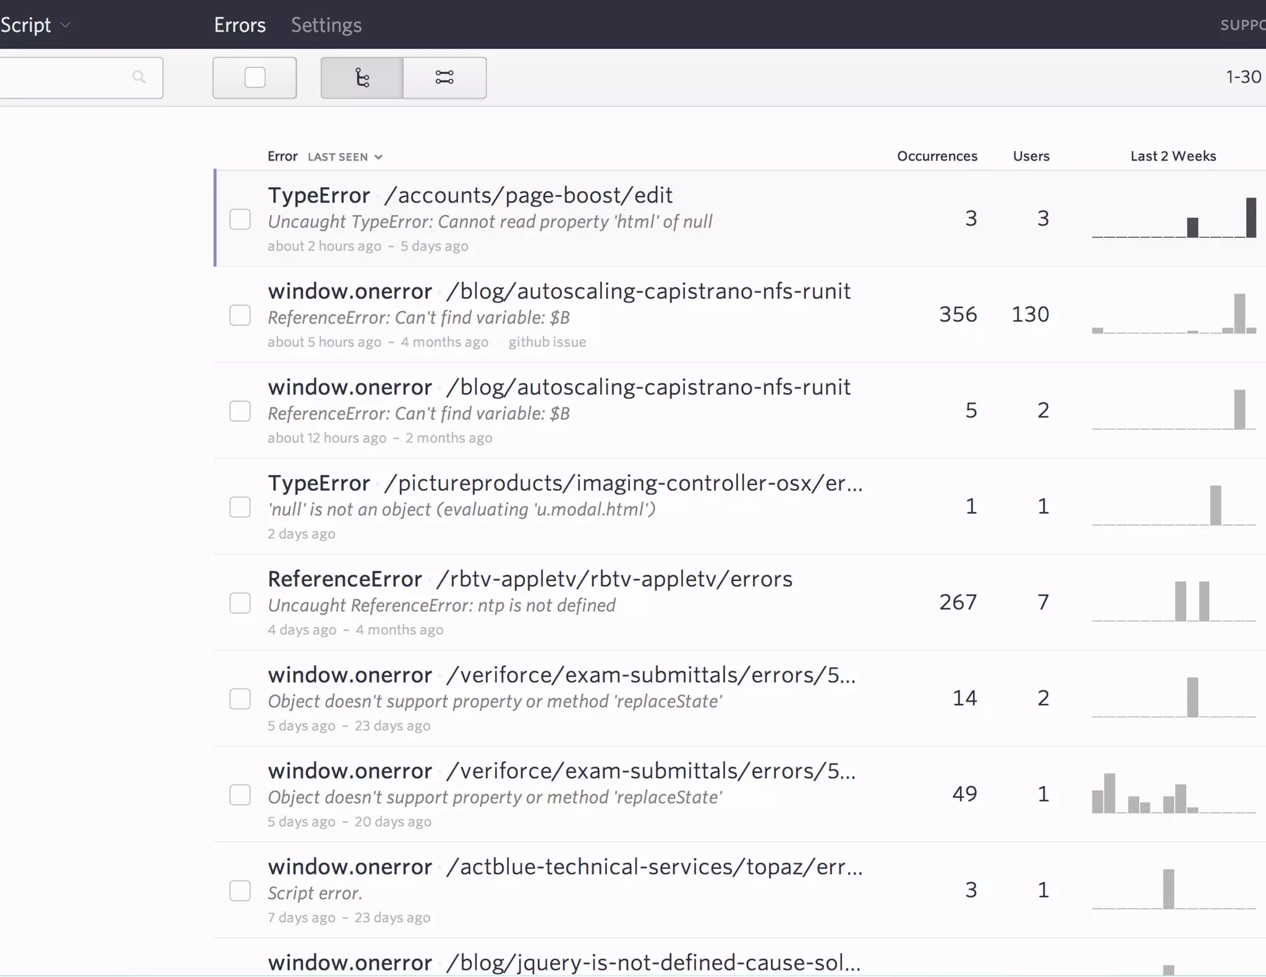1266x977 pixels.
Task: Check the actblue-technical-services Script error checkbox
Action: 240,891
